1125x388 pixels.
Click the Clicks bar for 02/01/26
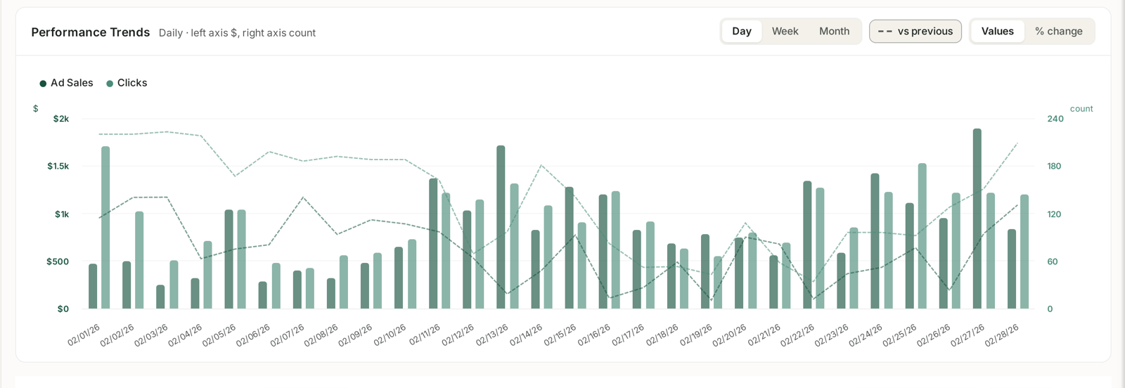(105, 228)
